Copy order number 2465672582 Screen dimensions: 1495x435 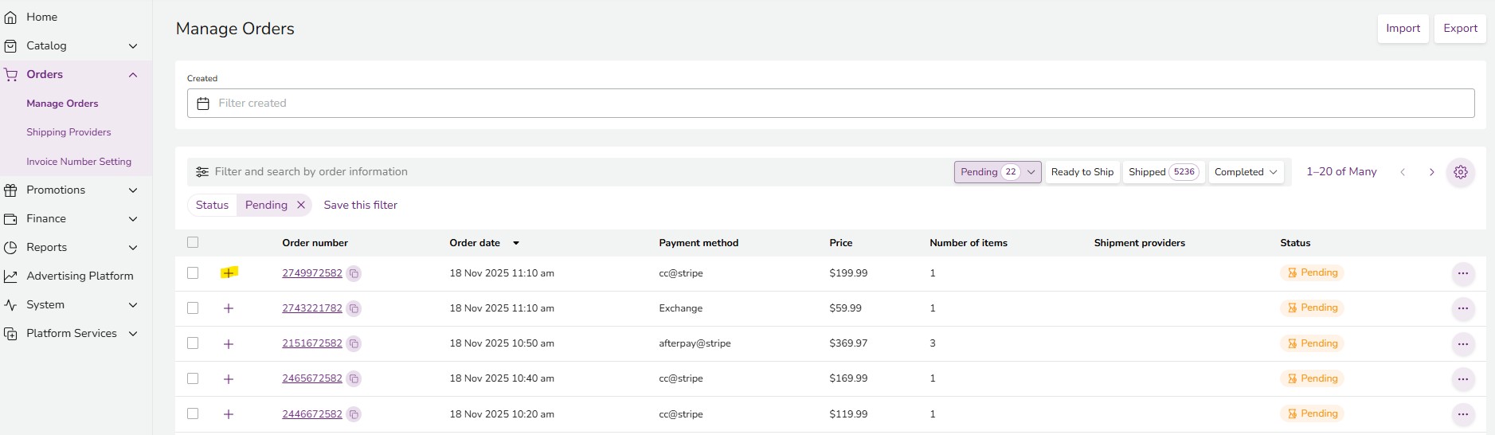click(354, 379)
